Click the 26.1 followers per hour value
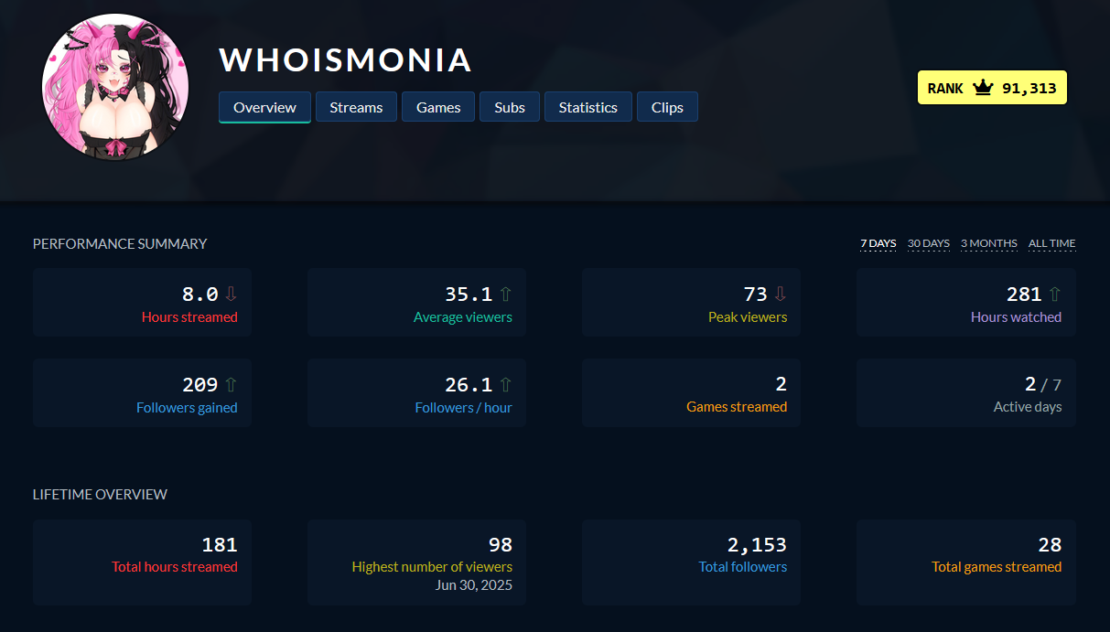 pos(469,385)
